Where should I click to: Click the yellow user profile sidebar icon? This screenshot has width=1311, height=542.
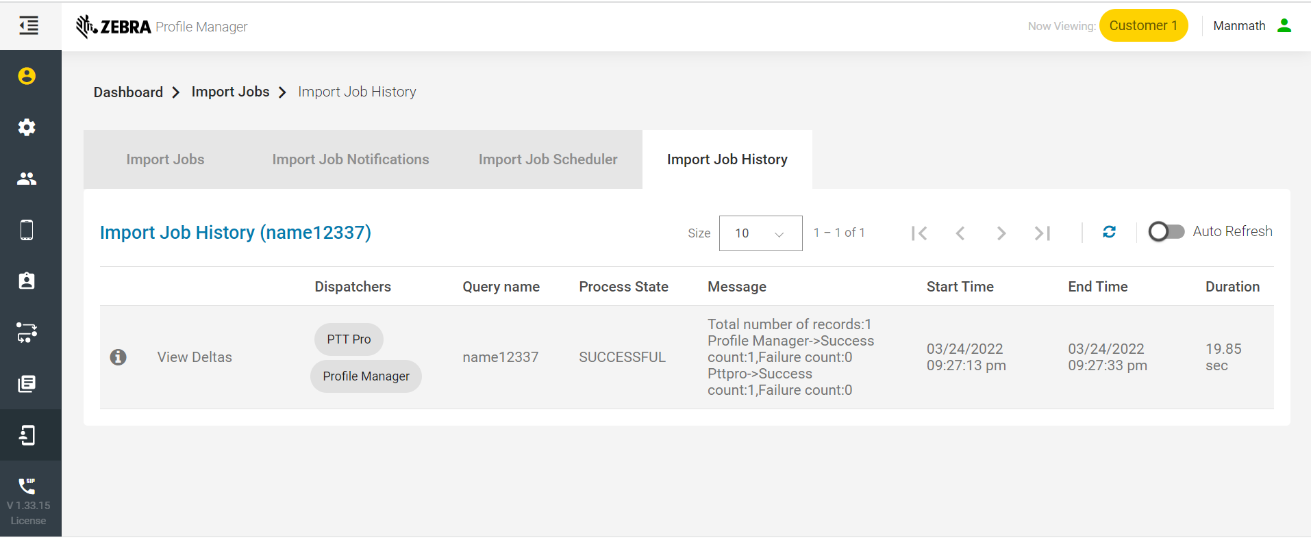(x=27, y=76)
